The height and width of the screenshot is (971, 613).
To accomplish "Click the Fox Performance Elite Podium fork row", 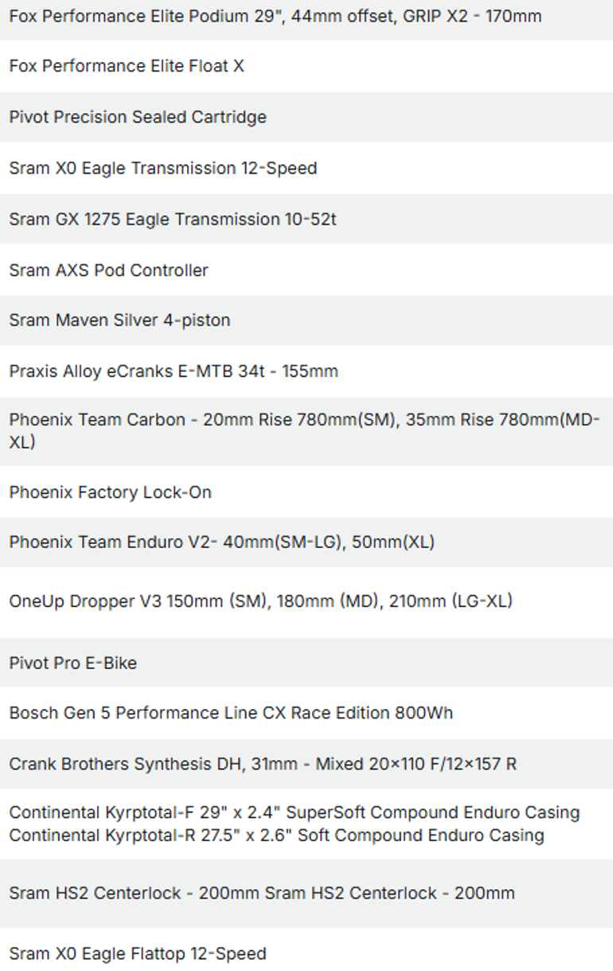I will tap(306, 17).
